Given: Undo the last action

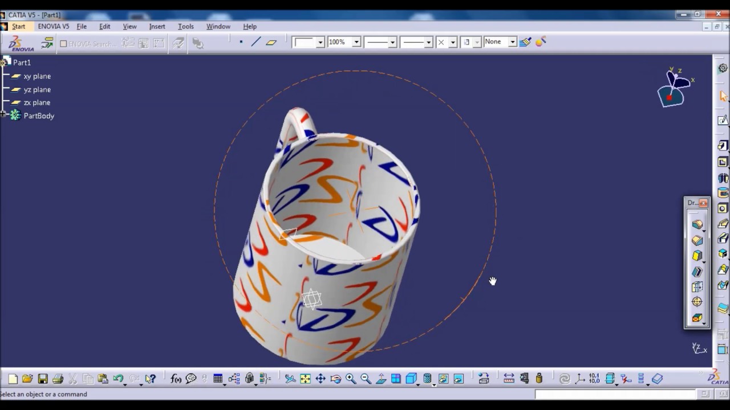Looking at the screenshot, I should point(117,379).
